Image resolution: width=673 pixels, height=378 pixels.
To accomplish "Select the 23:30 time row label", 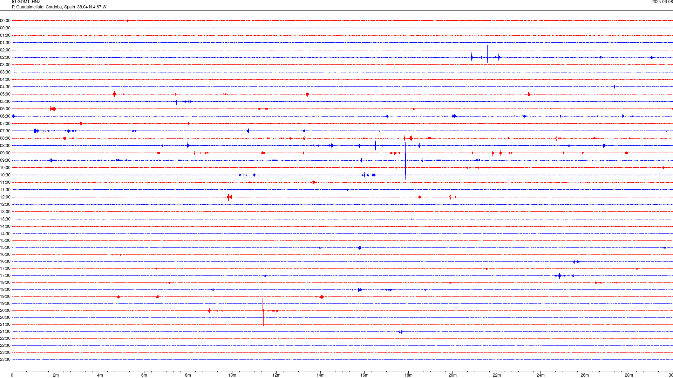I will coord(5,359).
